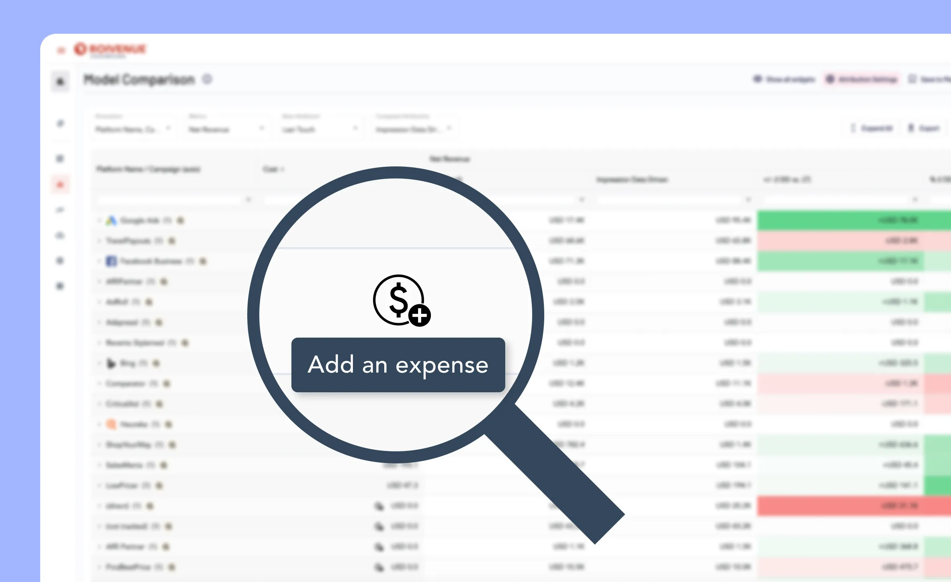951x582 pixels.
Task: Click the Impression Data Driven column header
Action: [632, 180]
